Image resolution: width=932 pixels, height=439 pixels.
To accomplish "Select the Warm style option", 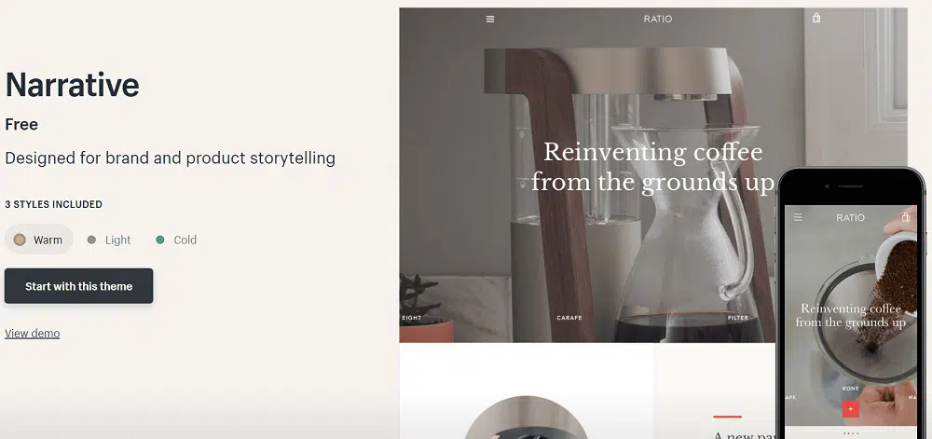I will point(39,240).
